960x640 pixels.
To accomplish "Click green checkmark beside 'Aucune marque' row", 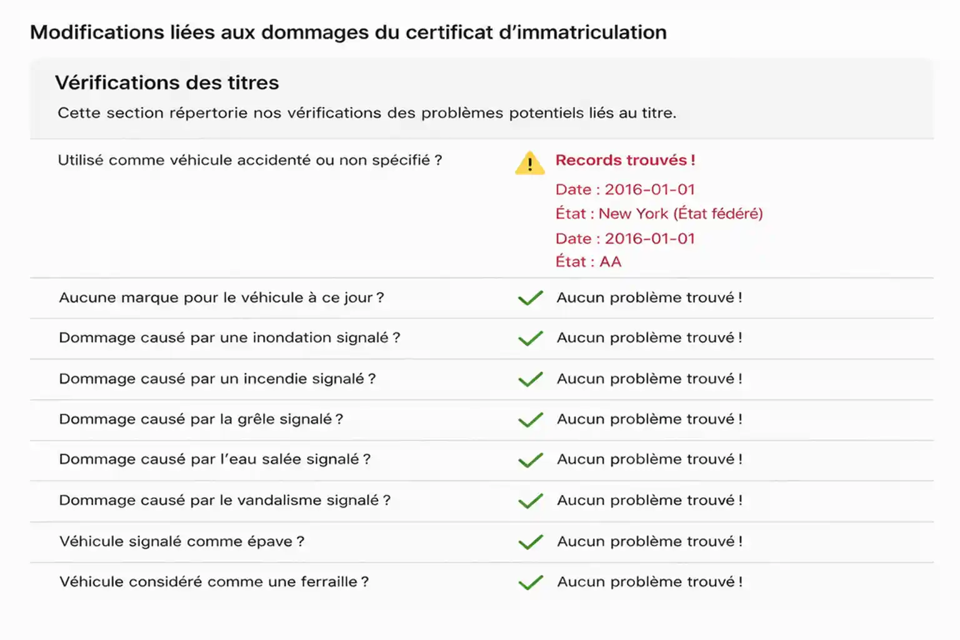I will pos(530,298).
